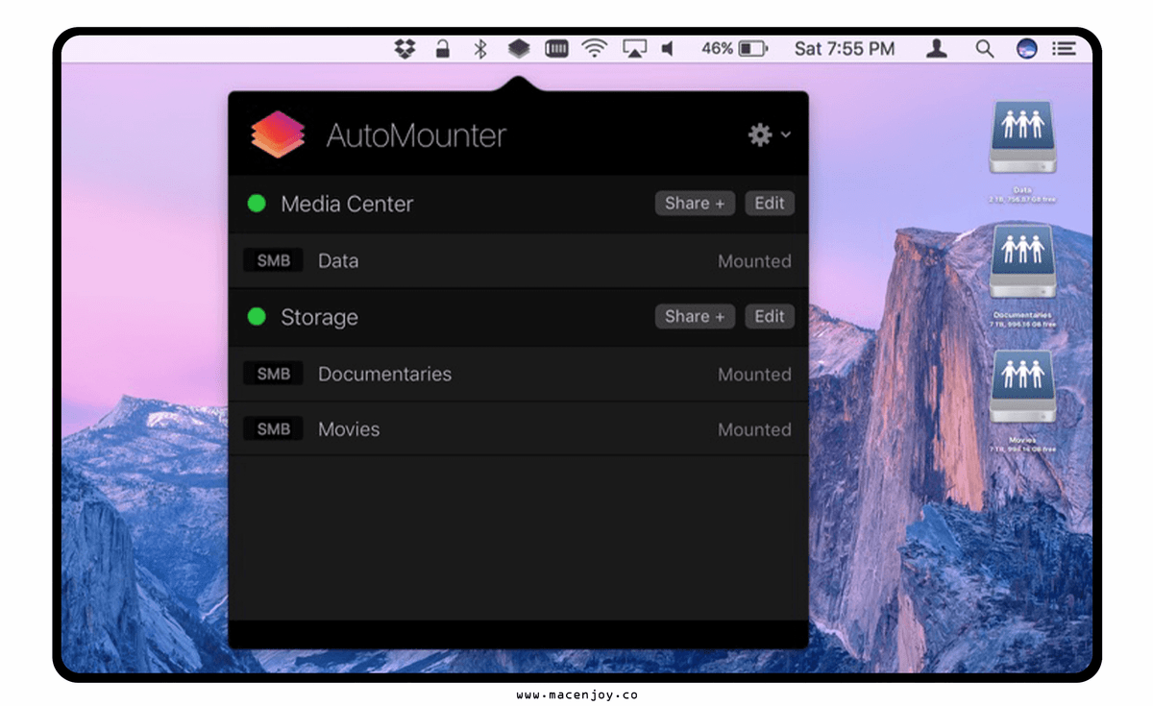The image size is (1153, 706).
Task: Select the Data network drive on desktop
Action: [x=1022, y=150]
